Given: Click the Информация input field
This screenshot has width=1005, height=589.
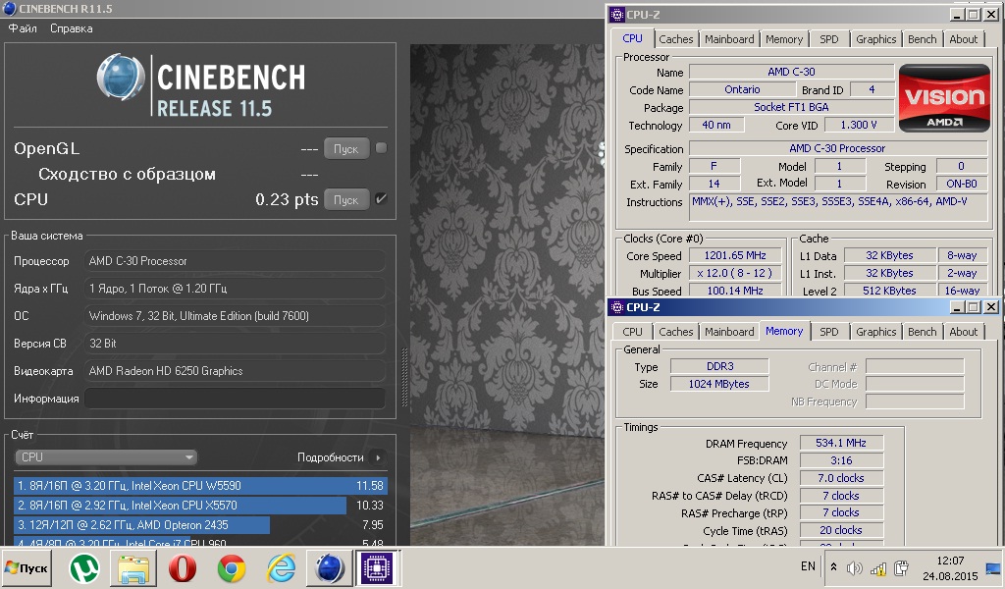Looking at the screenshot, I should [235, 398].
